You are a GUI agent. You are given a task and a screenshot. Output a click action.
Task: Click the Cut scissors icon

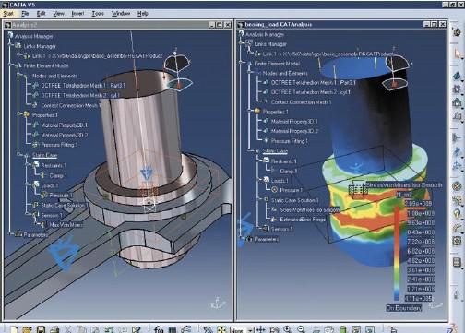pos(68,329)
